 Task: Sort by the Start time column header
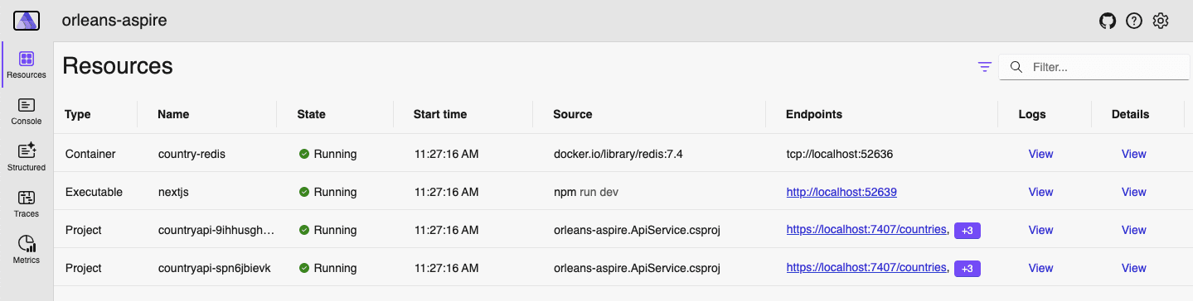[x=440, y=114]
